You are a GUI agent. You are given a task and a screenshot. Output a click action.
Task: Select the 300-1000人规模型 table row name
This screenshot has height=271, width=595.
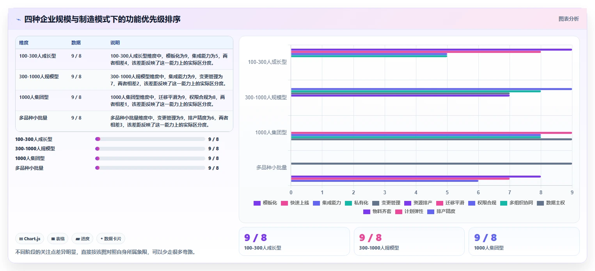point(39,77)
